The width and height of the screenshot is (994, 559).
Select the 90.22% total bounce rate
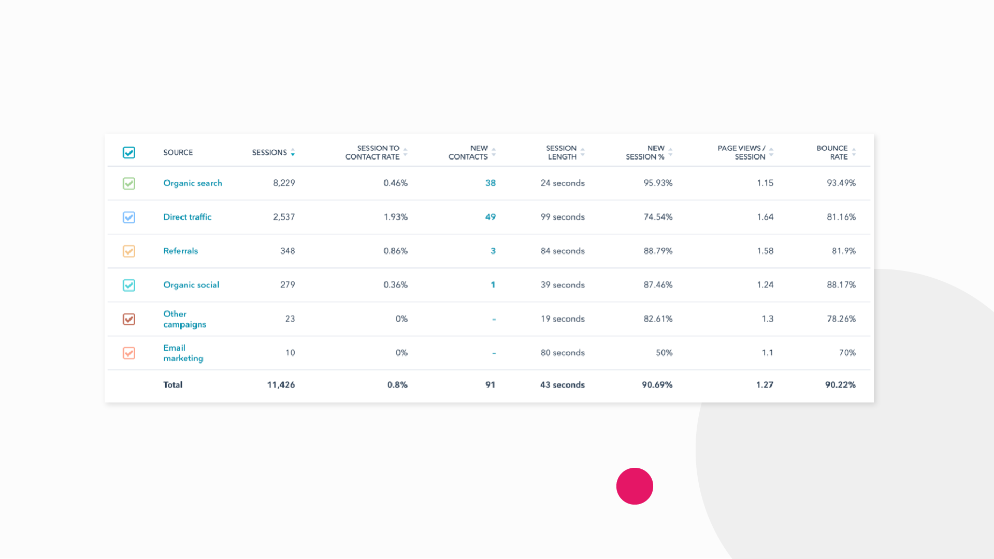click(840, 385)
